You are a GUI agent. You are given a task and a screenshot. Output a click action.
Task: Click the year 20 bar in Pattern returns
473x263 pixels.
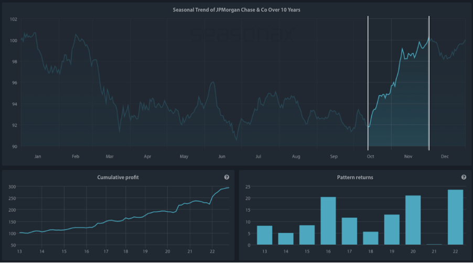click(x=413, y=220)
